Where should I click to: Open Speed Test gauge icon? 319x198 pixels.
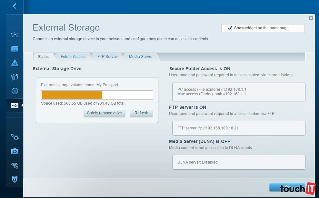click(15, 91)
